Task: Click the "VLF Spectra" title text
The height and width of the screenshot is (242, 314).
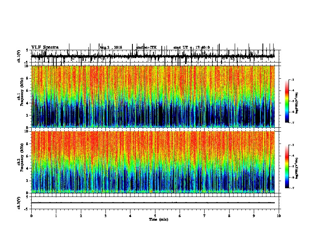Action: pyautogui.click(x=45, y=47)
